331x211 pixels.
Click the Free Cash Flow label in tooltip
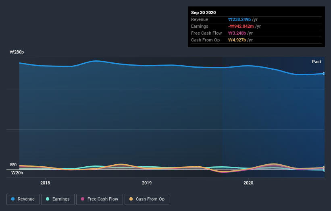206,33
